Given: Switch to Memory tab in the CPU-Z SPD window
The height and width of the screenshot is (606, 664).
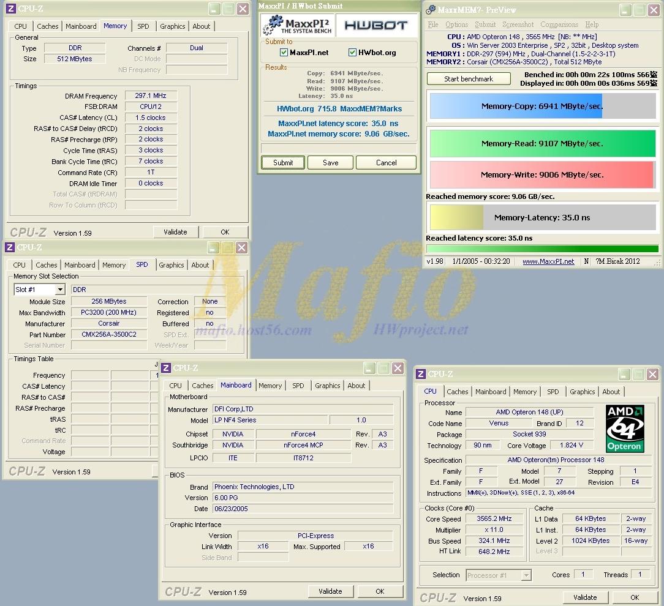Looking at the screenshot, I should 114,265.
